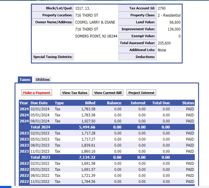Image resolution: width=209 pixels, height=188 pixels.
Task: Click the Balance column header
Action: tap(114, 103)
